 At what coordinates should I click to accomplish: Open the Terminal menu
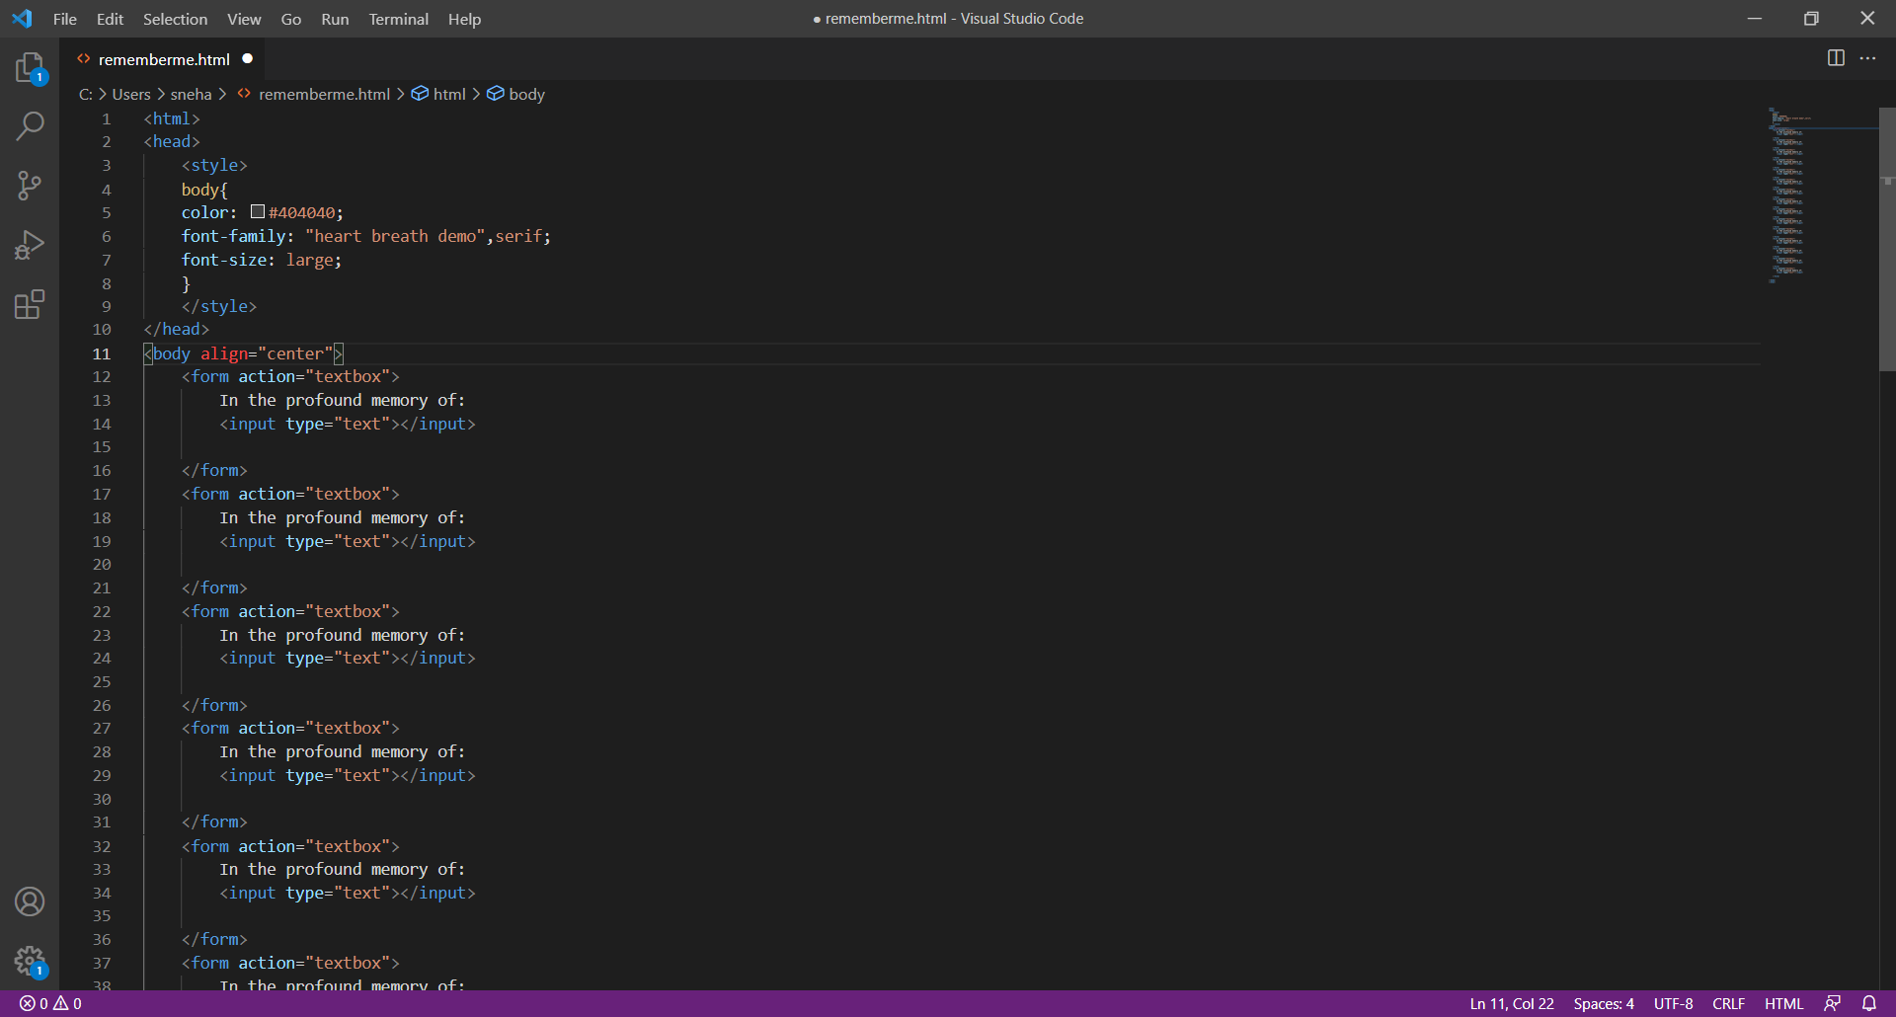pyautogui.click(x=398, y=19)
